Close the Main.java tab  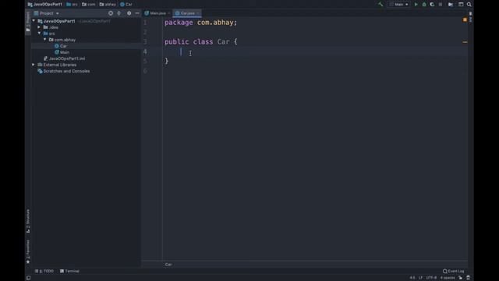pyautogui.click(x=169, y=13)
